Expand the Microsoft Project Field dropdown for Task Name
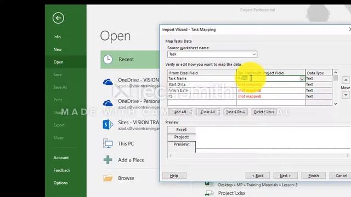 (x=302, y=79)
